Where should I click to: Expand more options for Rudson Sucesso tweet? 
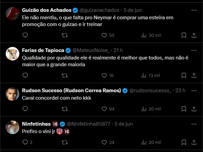[x=194, y=91]
